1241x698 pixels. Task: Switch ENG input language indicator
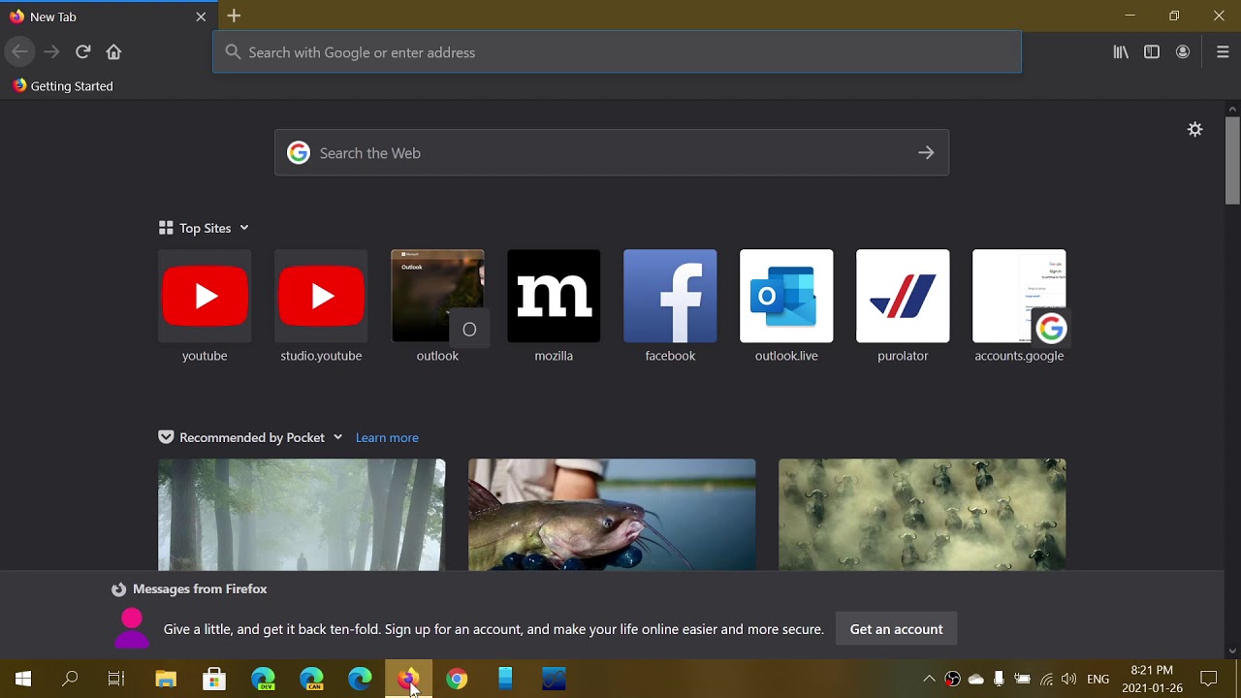click(1098, 679)
